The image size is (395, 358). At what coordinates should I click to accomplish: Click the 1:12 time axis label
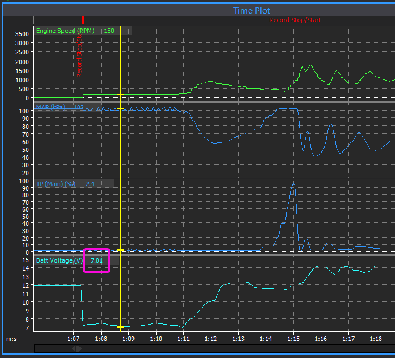point(211,339)
